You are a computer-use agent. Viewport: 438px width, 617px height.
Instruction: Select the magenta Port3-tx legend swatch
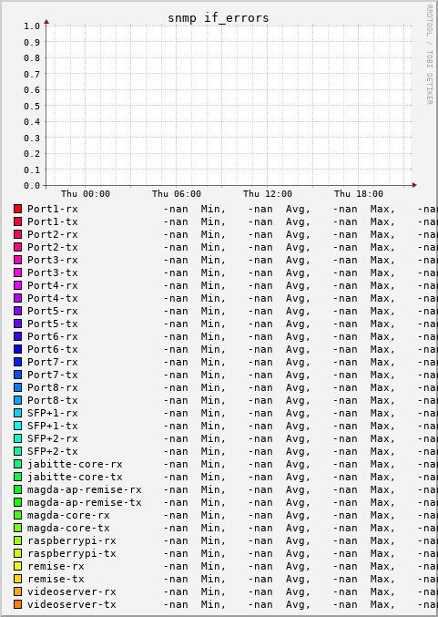(x=17, y=273)
